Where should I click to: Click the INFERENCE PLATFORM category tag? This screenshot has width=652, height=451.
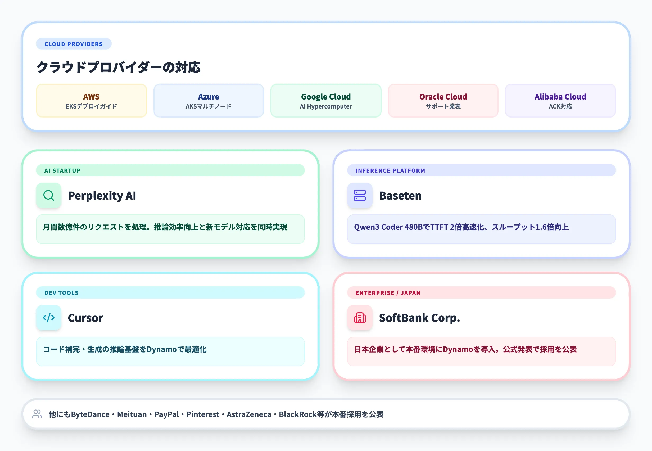pyautogui.click(x=390, y=170)
